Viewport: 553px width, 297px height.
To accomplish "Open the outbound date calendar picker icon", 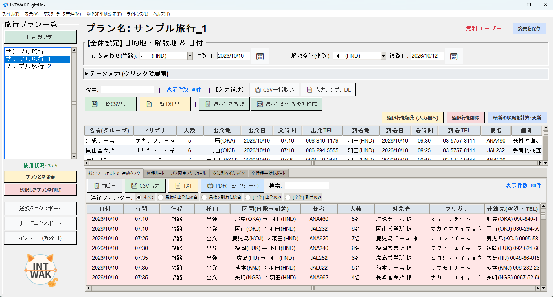I will 260,56.
